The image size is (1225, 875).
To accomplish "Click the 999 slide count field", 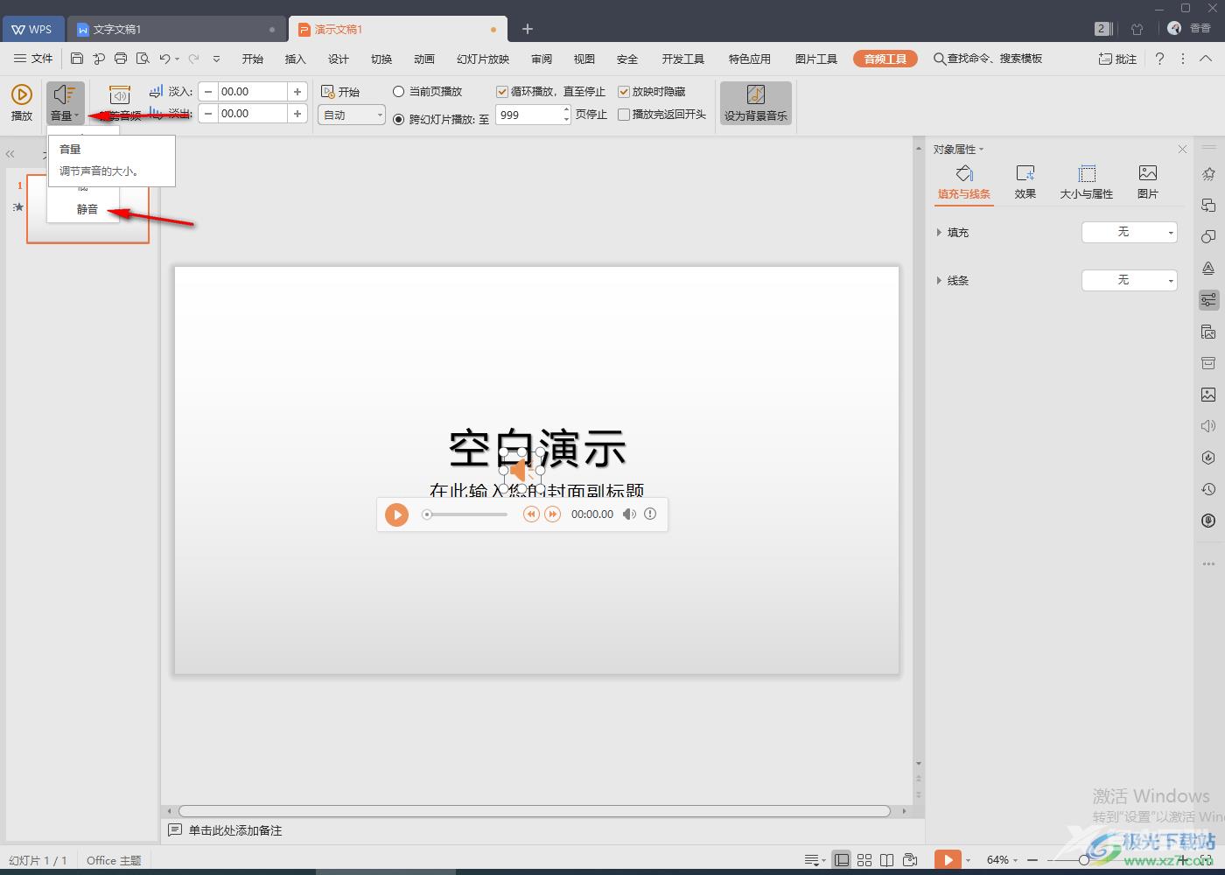I will (x=529, y=115).
